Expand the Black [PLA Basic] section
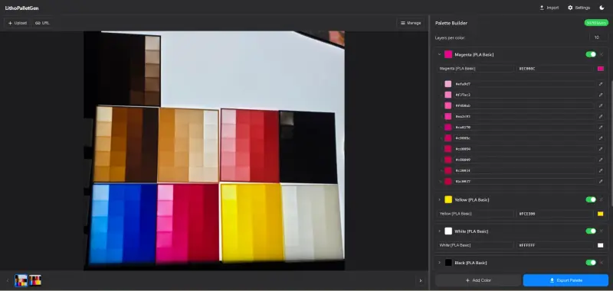 439,263
